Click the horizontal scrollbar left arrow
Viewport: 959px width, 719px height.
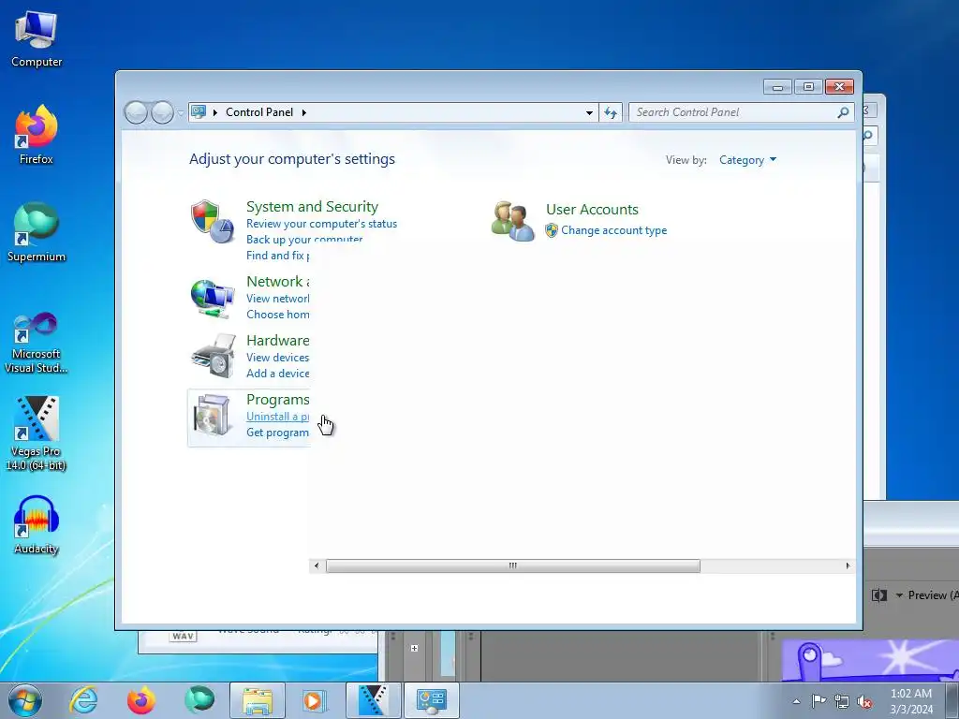click(x=317, y=566)
